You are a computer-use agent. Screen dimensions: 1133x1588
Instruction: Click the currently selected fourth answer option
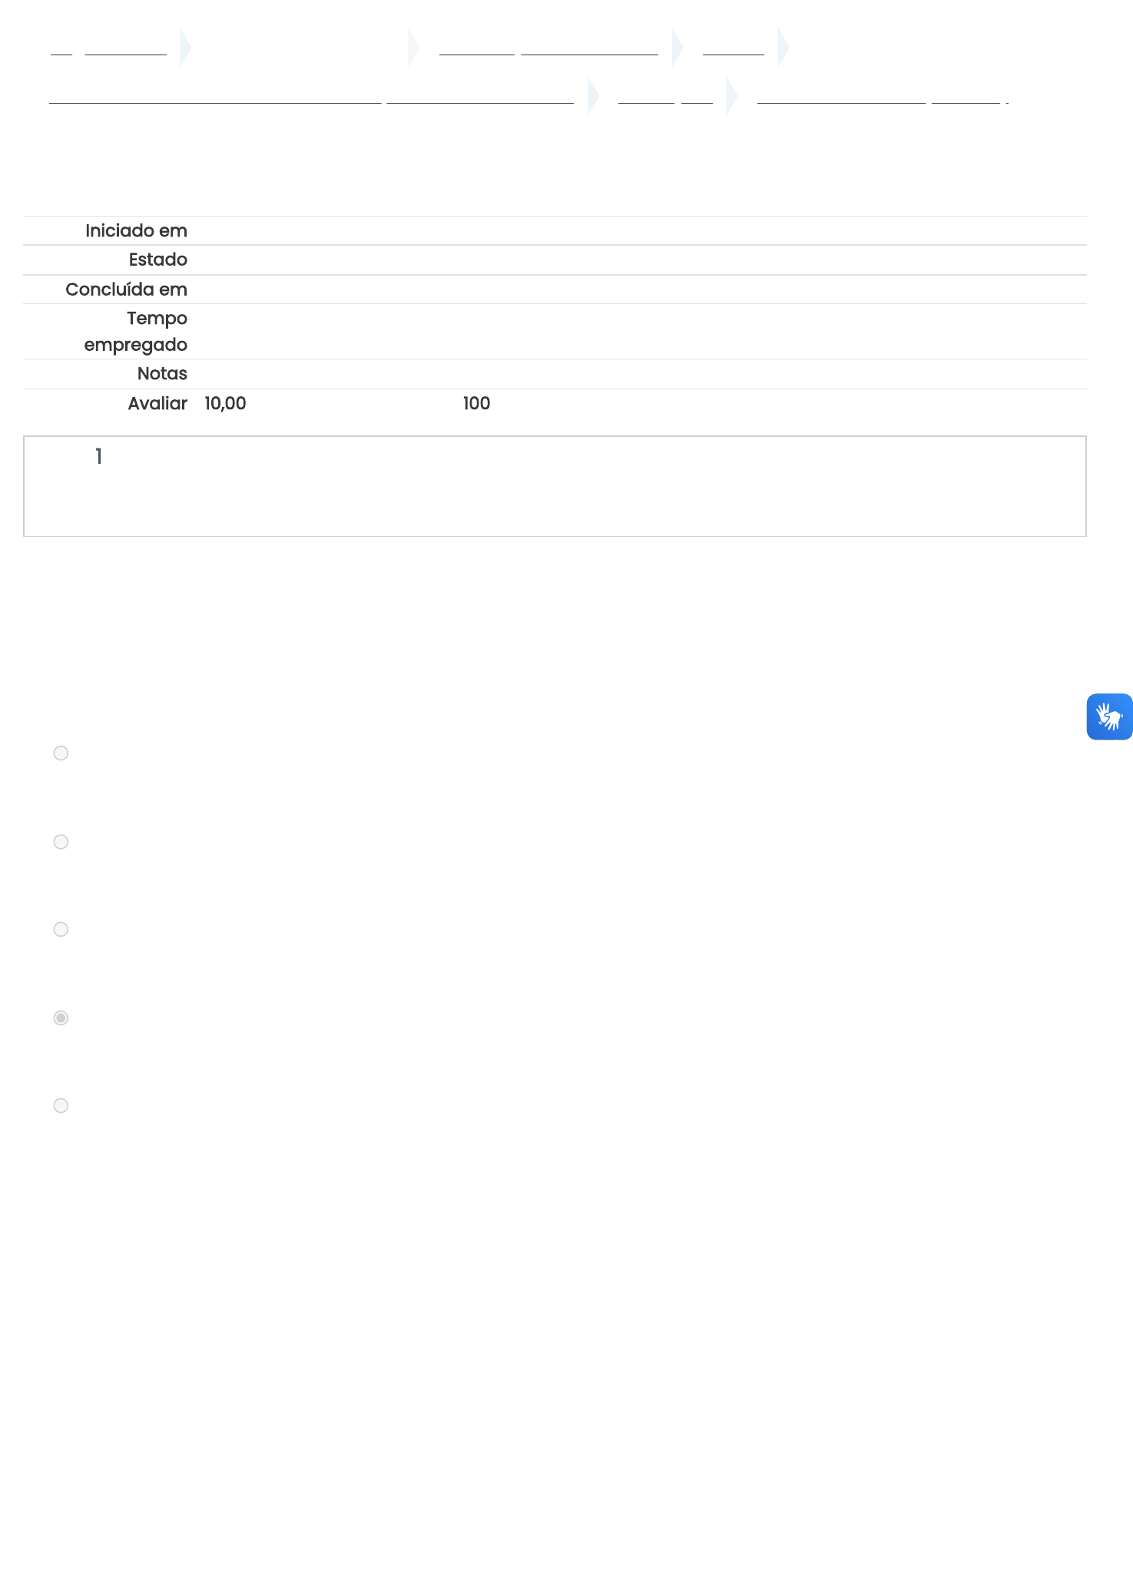click(x=61, y=1018)
